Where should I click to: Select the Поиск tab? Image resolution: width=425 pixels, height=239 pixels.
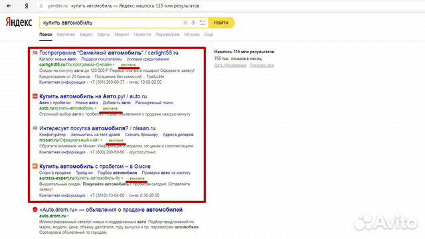(x=46, y=35)
